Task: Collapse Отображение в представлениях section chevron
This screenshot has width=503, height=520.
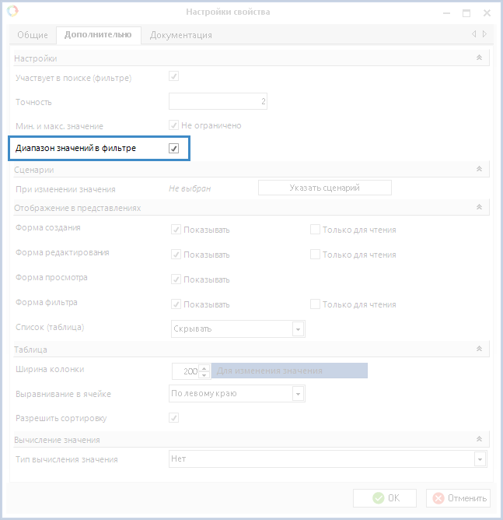Action: (479, 207)
